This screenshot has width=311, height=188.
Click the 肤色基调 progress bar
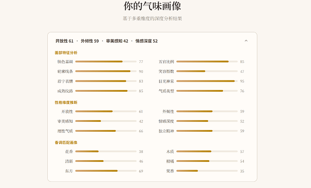(106, 62)
